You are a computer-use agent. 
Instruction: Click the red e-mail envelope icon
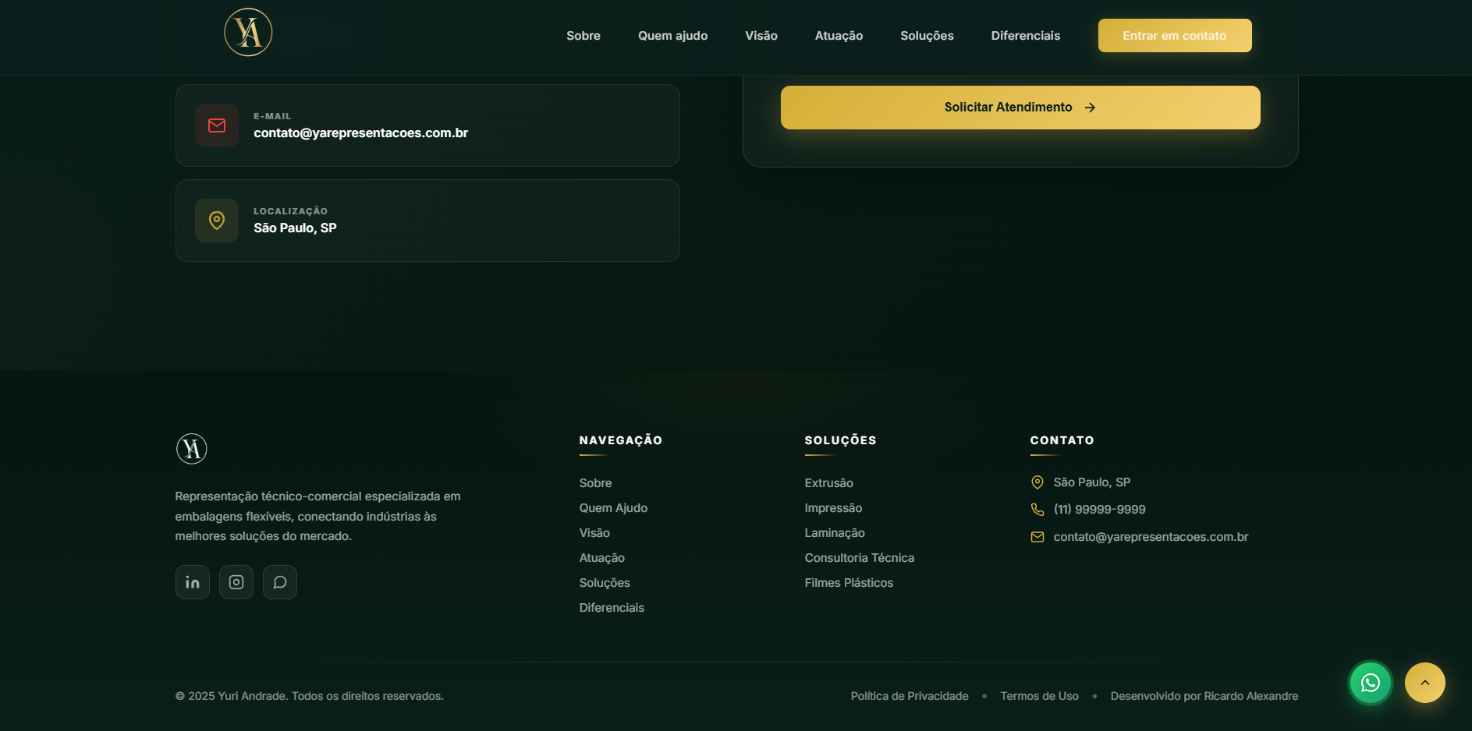217,125
